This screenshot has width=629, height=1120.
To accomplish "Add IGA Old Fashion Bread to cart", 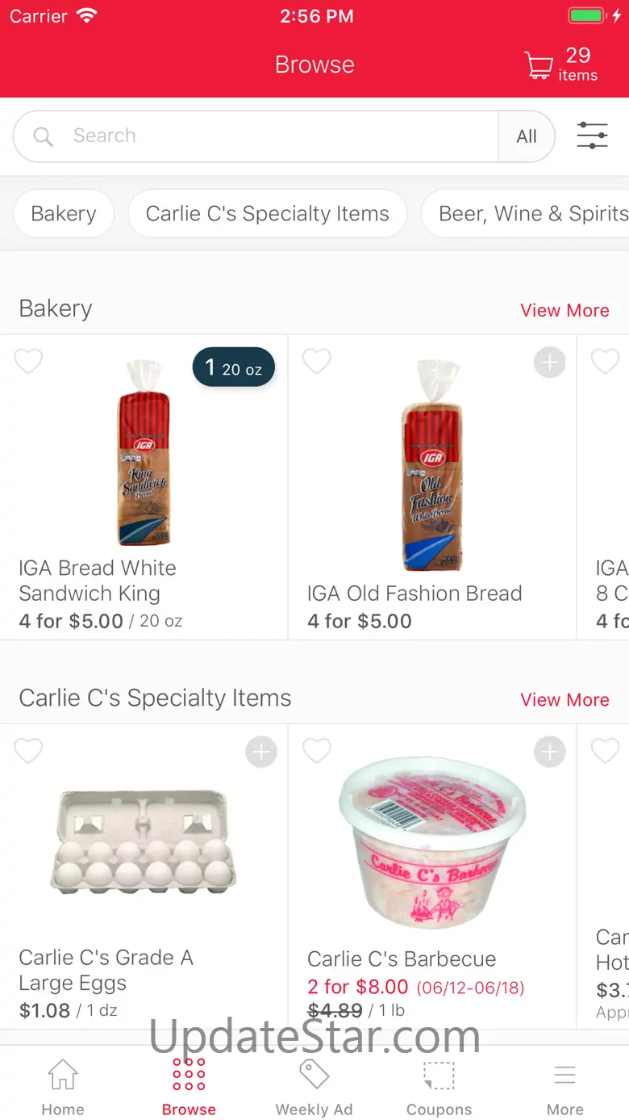I will (x=550, y=363).
